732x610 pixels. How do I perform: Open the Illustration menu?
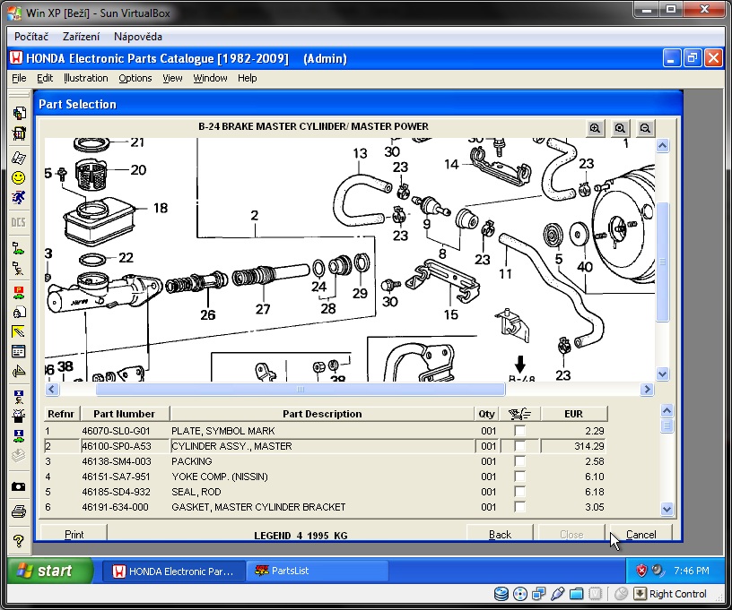85,78
